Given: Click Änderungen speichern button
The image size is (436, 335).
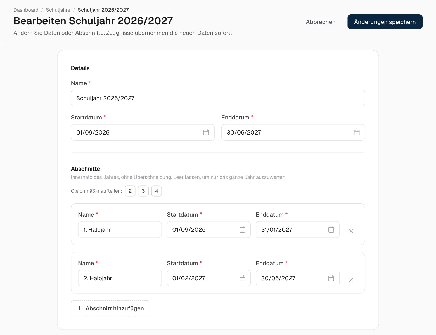Looking at the screenshot, I should pos(385,22).
